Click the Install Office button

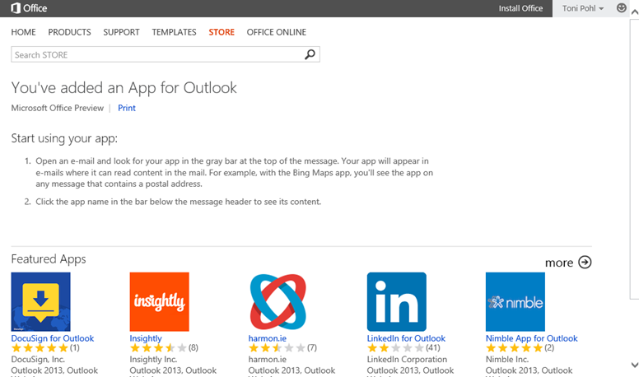(520, 8)
